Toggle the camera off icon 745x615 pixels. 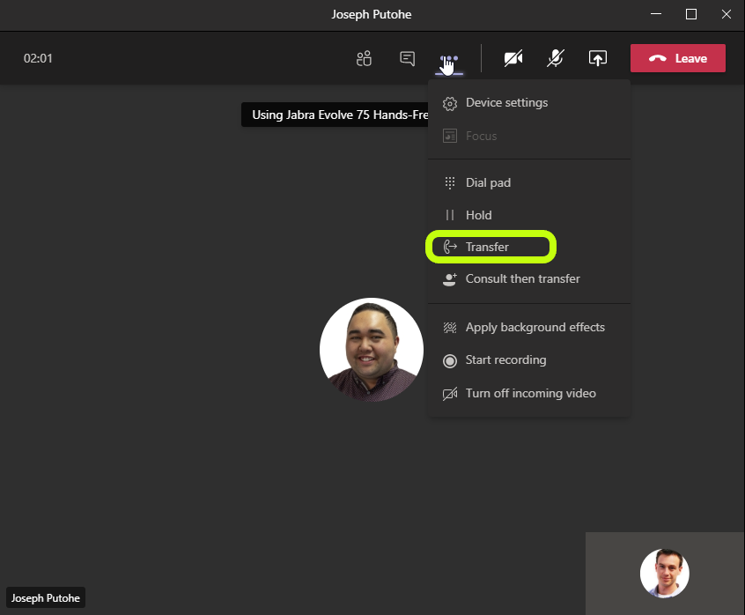click(x=513, y=58)
